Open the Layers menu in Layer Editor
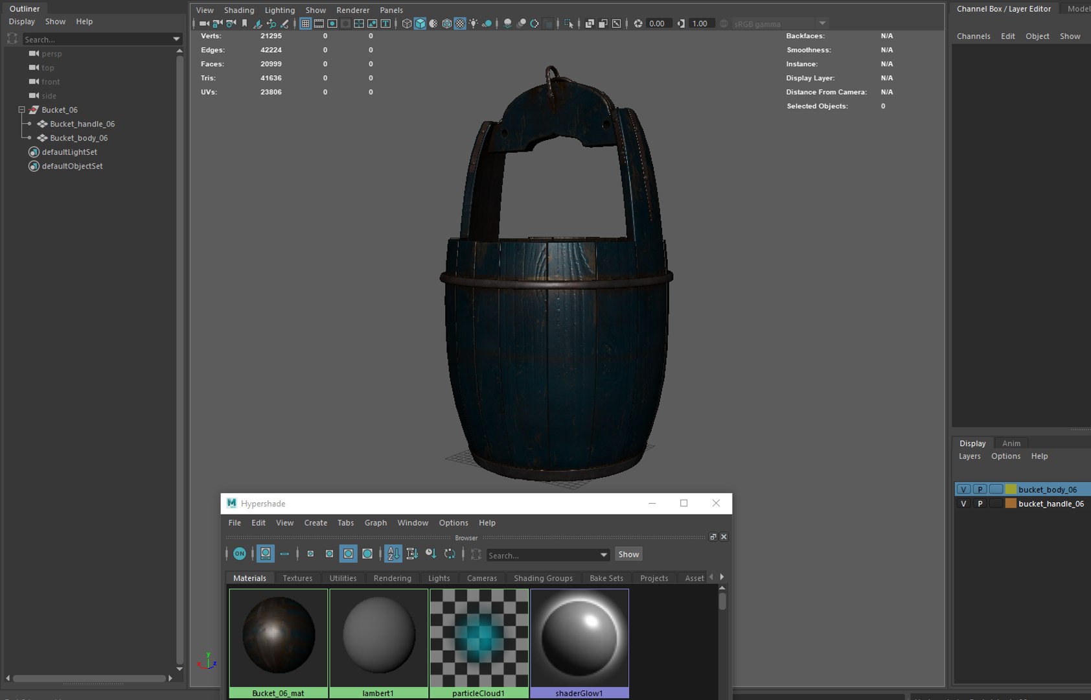 pyautogui.click(x=970, y=456)
